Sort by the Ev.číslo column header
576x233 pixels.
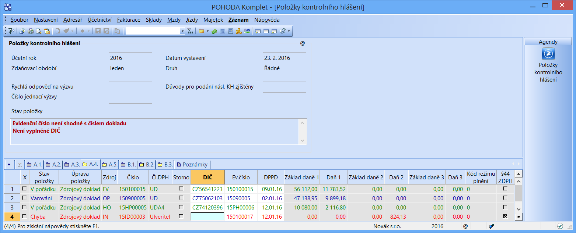point(241,177)
